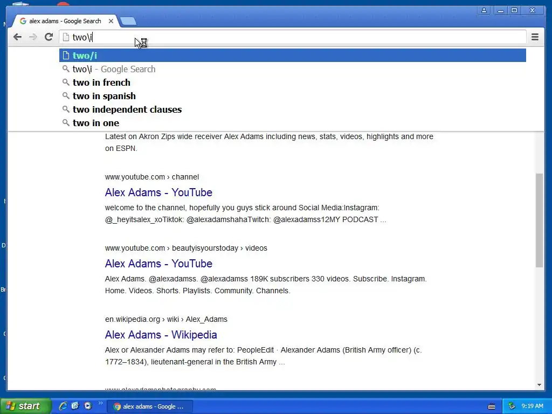Expand the quick launch overflow chevron
Viewport: 552px width, 414px height.
coord(100,403)
